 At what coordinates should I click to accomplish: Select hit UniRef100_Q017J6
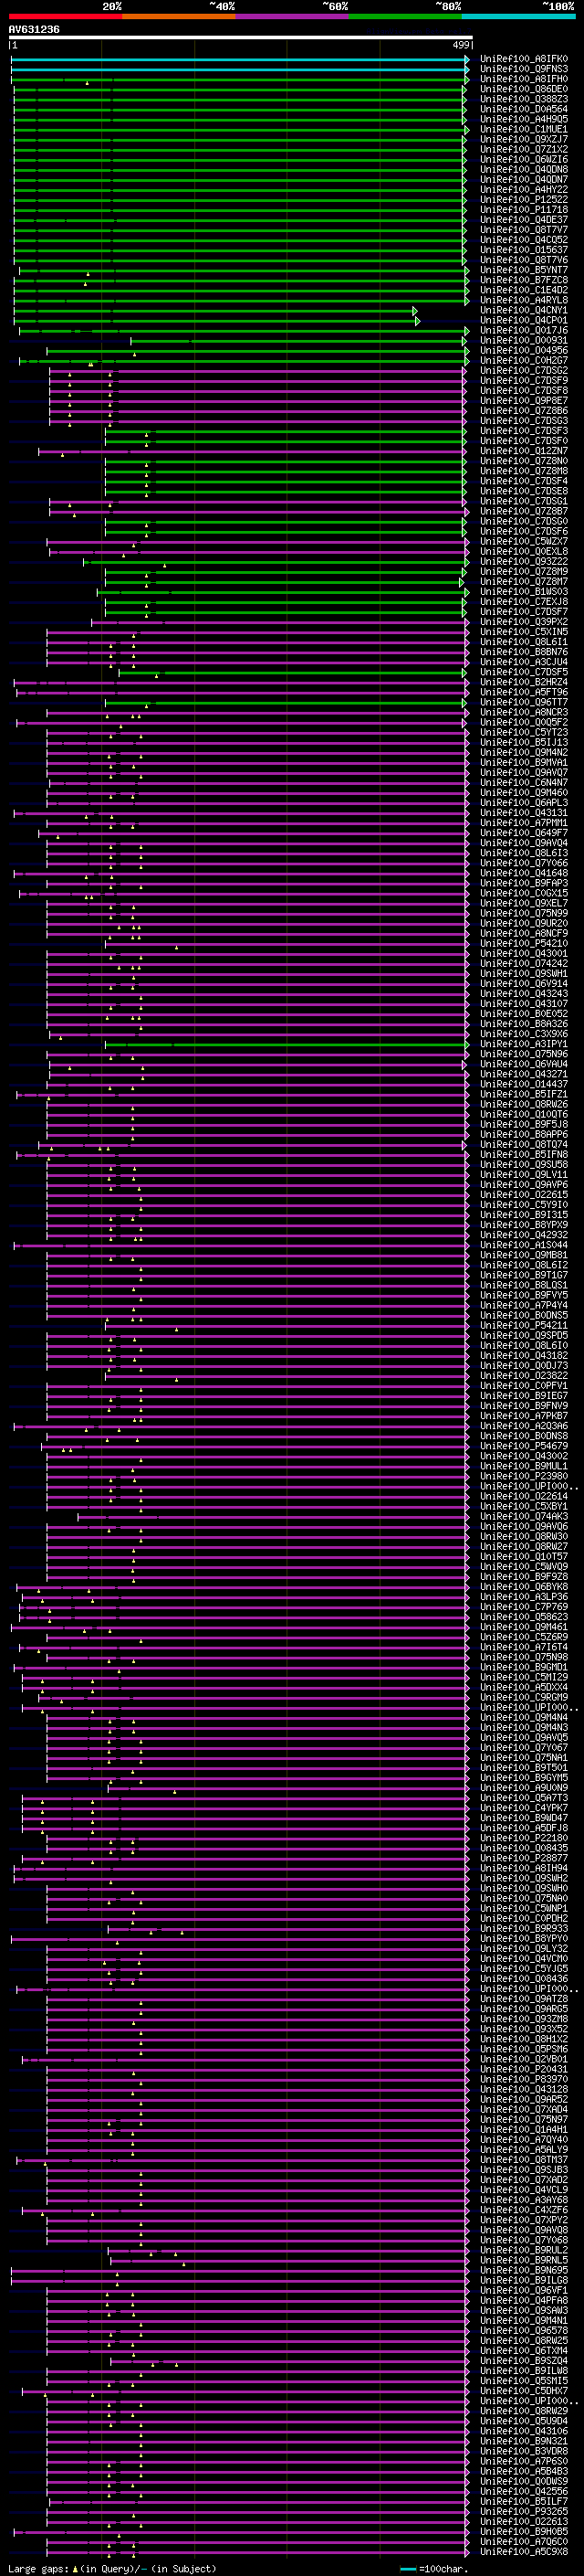pos(523,330)
